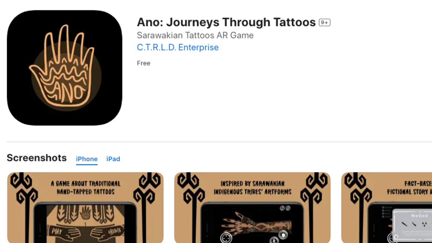Open the hand-tapped tattoos screenshot

point(85,208)
